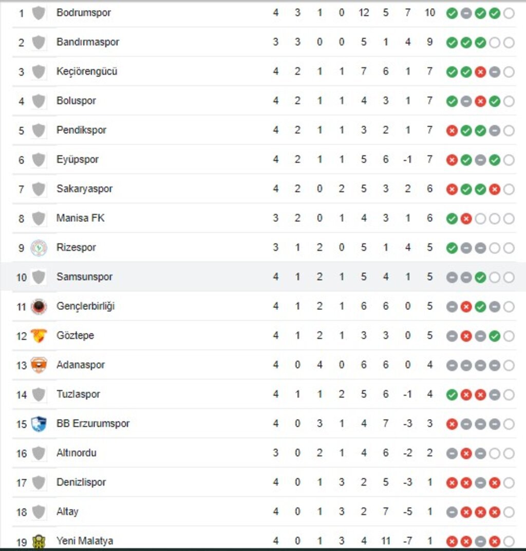Click Samsunspor's gray shield icon
This screenshot has width=526, height=551.
pos(39,277)
